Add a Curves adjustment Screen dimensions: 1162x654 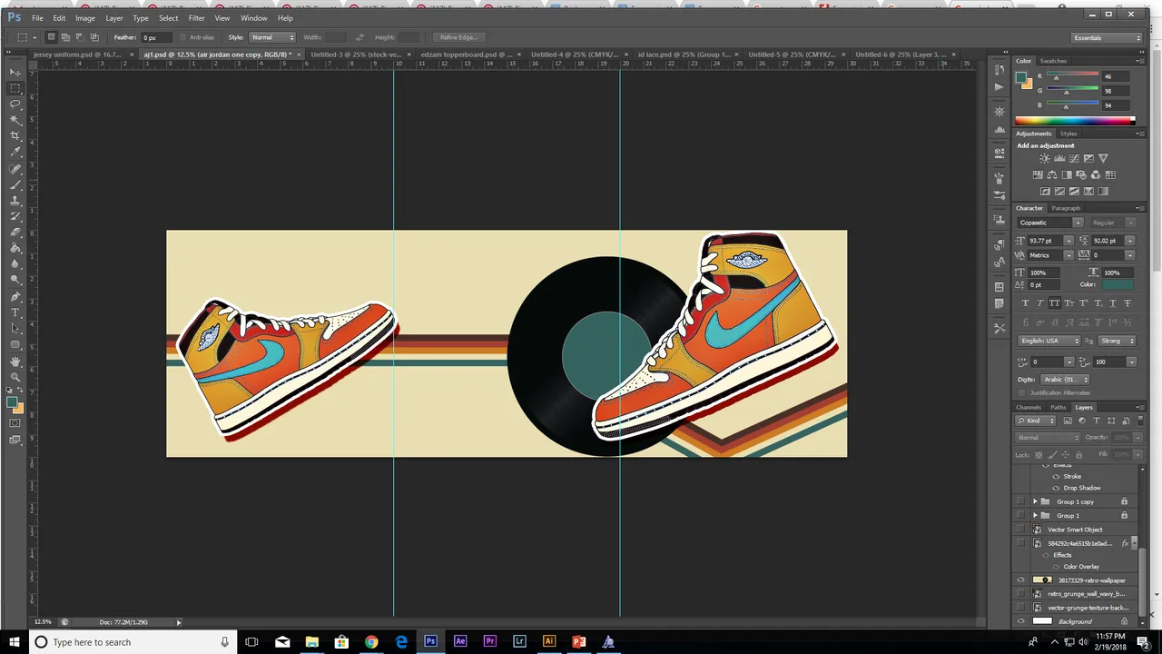pos(1074,159)
